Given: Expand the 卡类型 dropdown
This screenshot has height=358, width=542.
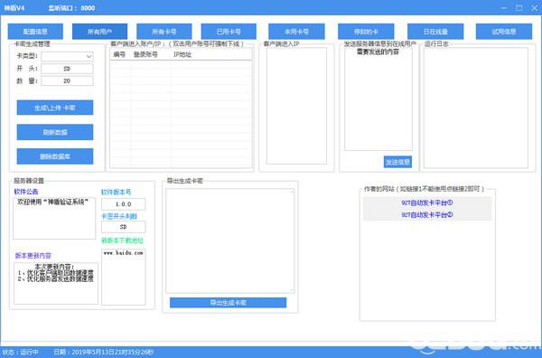Looking at the screenshot, I should click(x=67, y=56).
